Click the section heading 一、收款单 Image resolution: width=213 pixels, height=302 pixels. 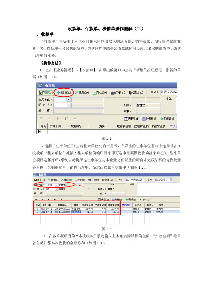pyautogui.click(x=43, y=34)
